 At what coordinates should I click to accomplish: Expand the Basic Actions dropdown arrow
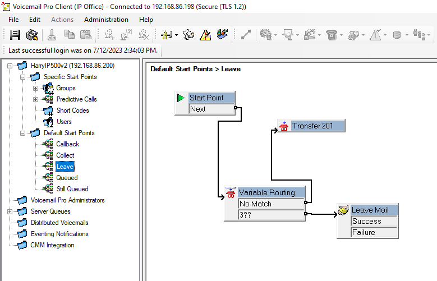(275, 35)
